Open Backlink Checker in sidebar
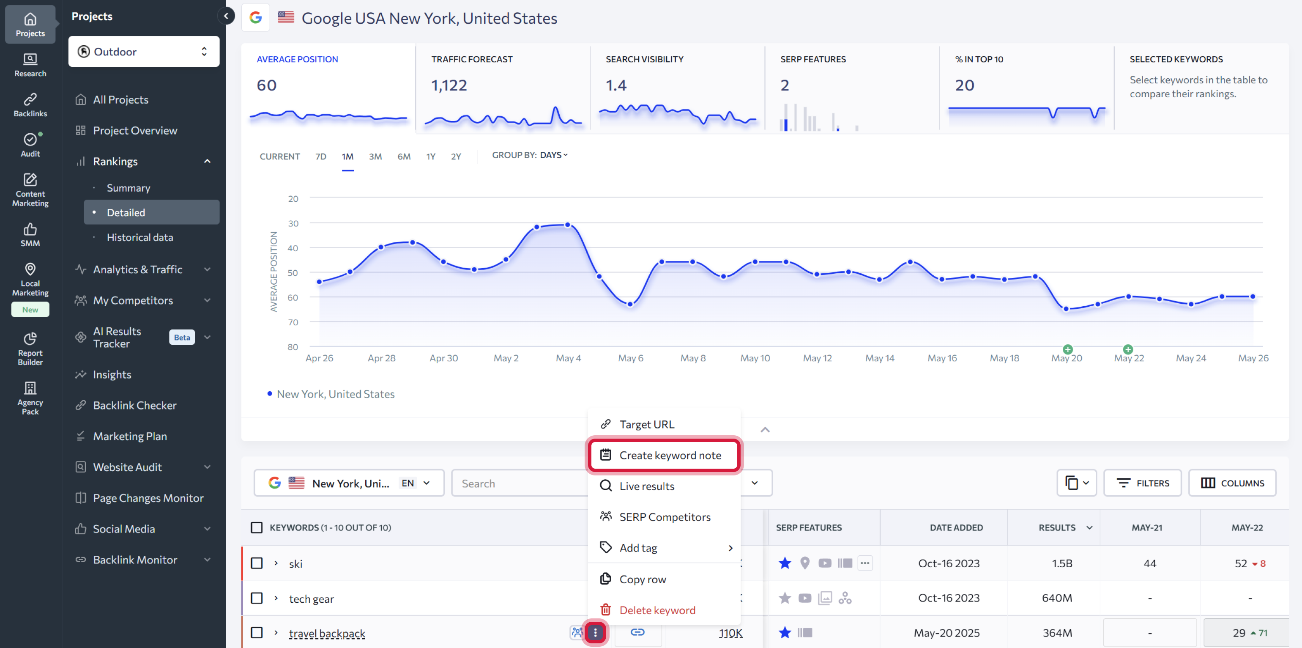The height and width of the screenshot is (648, 1302). [x=134, y=405]
